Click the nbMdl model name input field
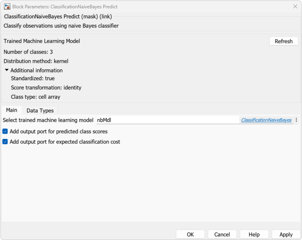 pyautogui.click(x=166, y=120)
